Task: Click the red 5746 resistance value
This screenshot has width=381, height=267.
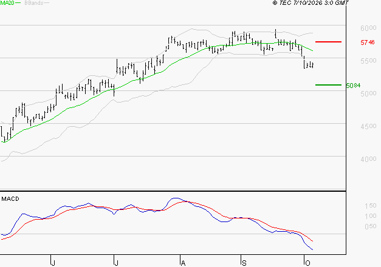Action: (368, 42)
